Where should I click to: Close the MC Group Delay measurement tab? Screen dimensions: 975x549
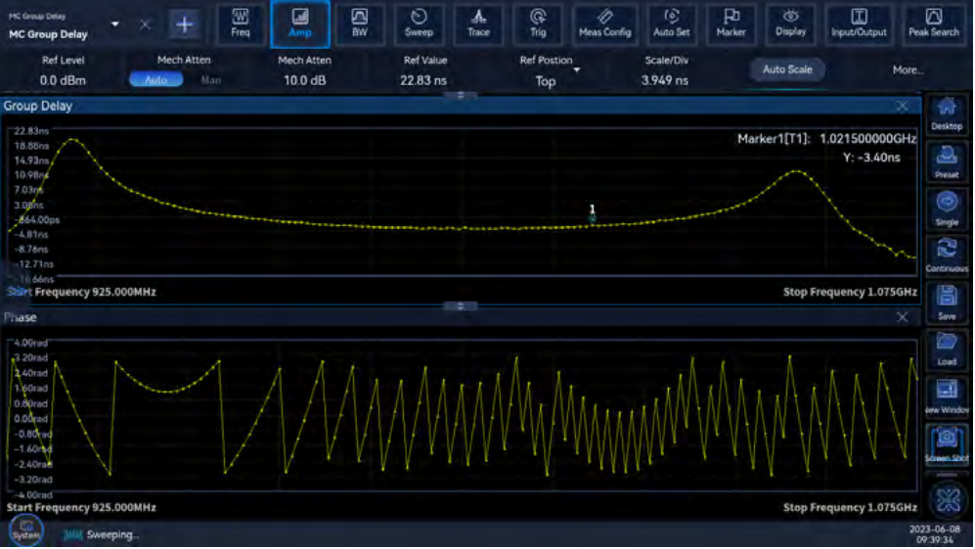[145, 24]
